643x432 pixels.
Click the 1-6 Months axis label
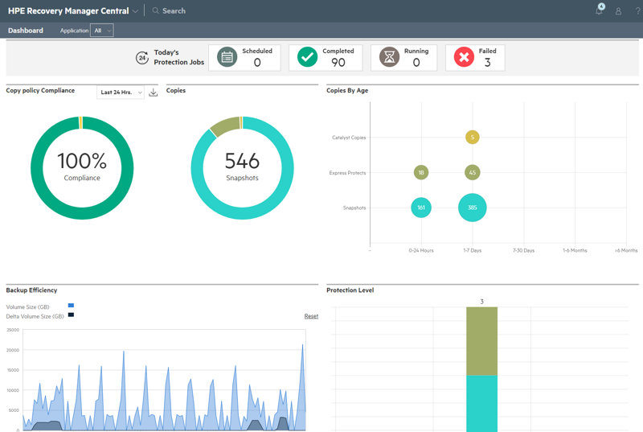click(575, 250)
